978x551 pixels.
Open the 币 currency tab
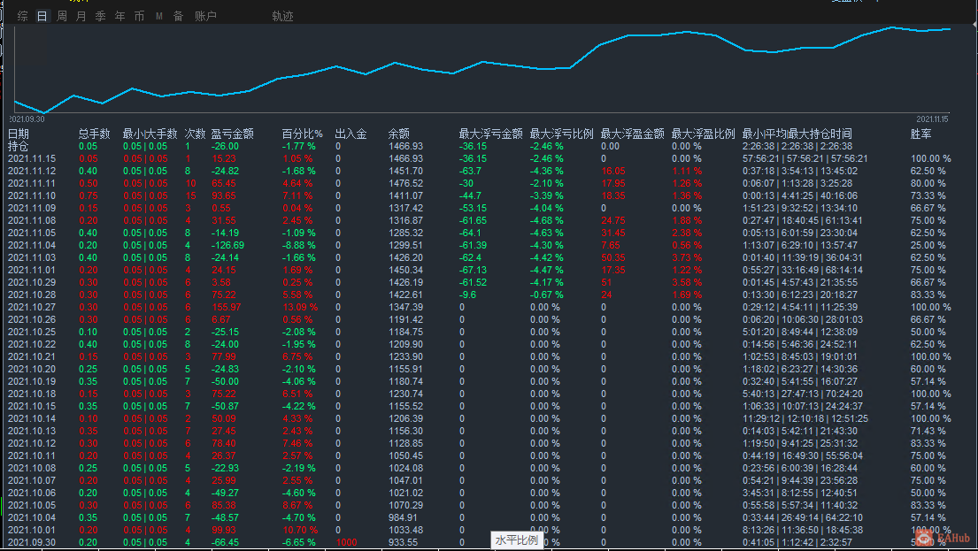point(139,16)
